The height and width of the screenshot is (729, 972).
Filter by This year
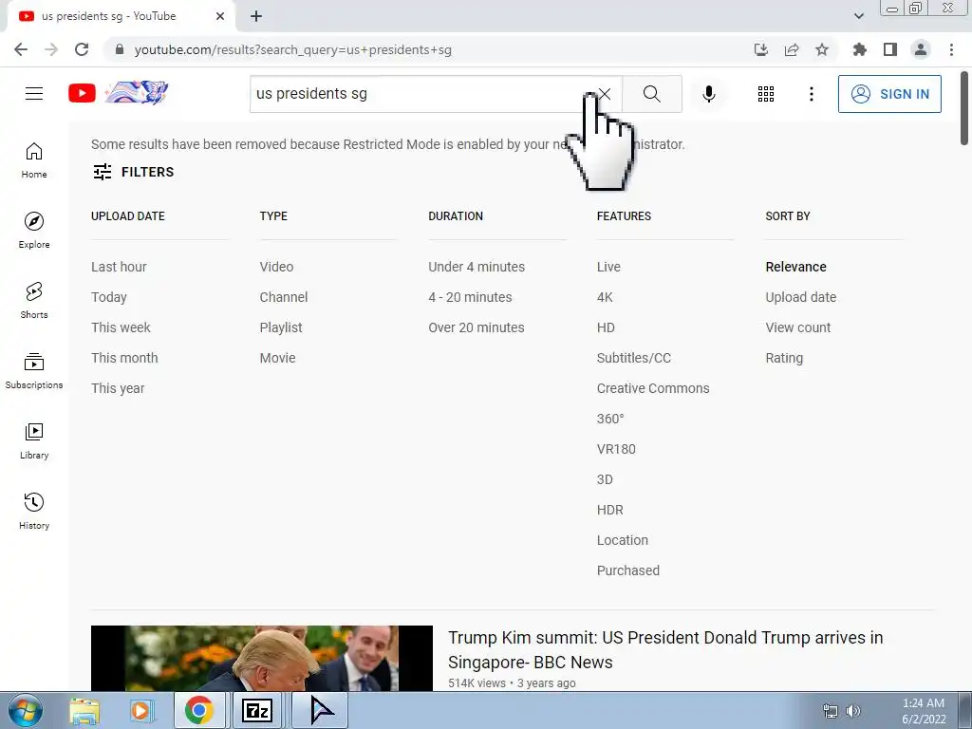pyautogui.click(x=118, y=388)
